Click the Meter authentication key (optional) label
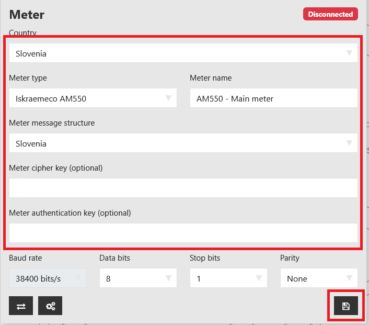The image size is (369, 325). tap(70, 213)
